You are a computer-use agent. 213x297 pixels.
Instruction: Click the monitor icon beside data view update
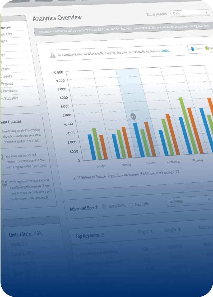click(4, 183)
